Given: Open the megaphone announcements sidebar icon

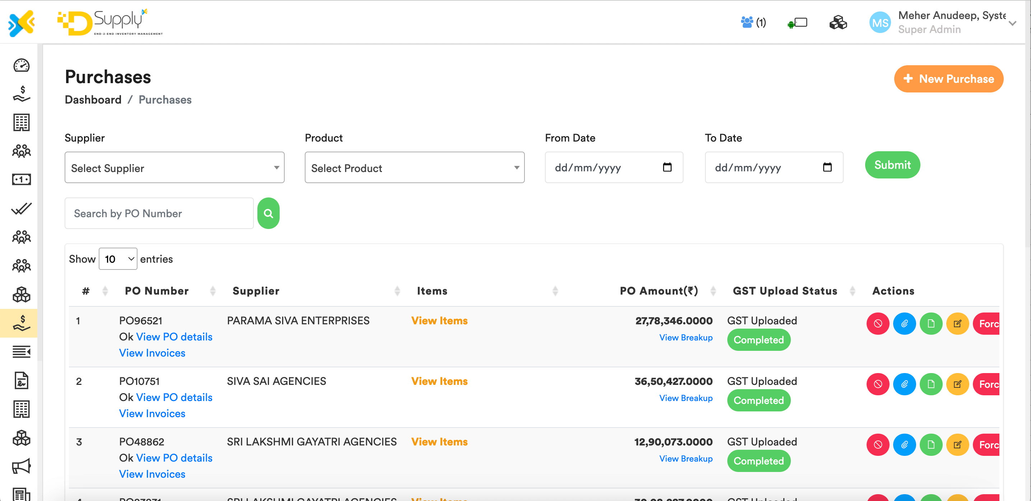Looking at the screenshot, I should 21,466.
